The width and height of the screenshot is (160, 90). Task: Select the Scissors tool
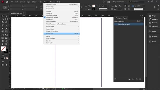tap(3, 35)
